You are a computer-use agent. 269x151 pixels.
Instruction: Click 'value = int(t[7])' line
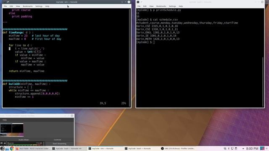(28, 52)
